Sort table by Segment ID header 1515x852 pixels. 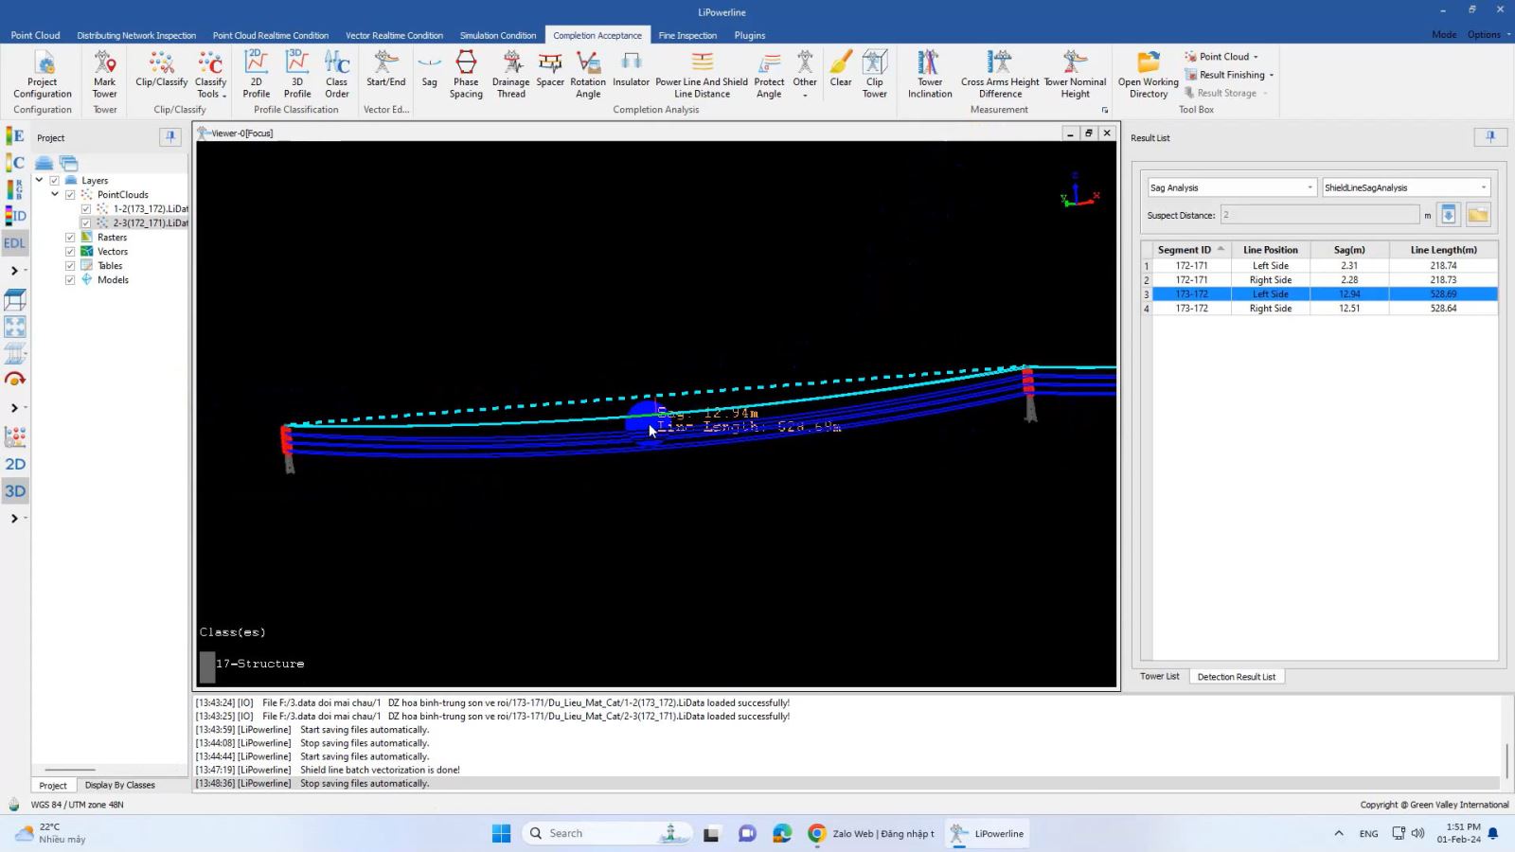point(1191,250)
